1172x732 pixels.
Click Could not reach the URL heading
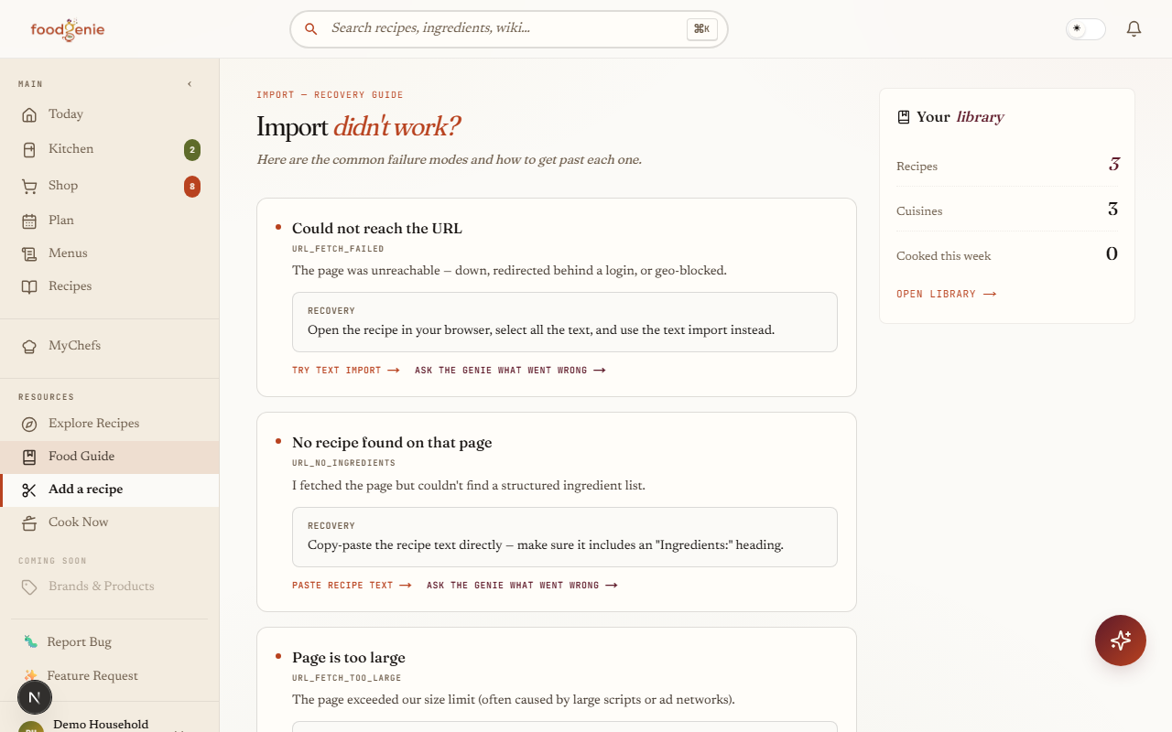pyautogui.click(x=377, y=229)
